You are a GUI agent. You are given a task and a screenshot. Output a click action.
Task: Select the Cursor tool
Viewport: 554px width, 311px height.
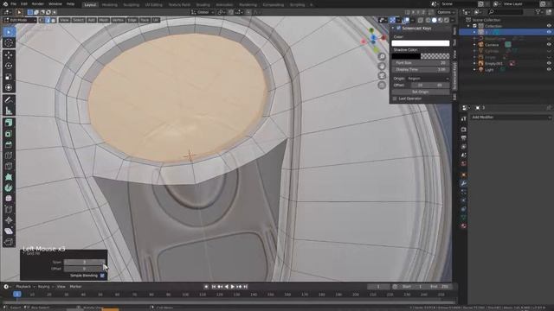pyautogui.click(x=9, y=43)
